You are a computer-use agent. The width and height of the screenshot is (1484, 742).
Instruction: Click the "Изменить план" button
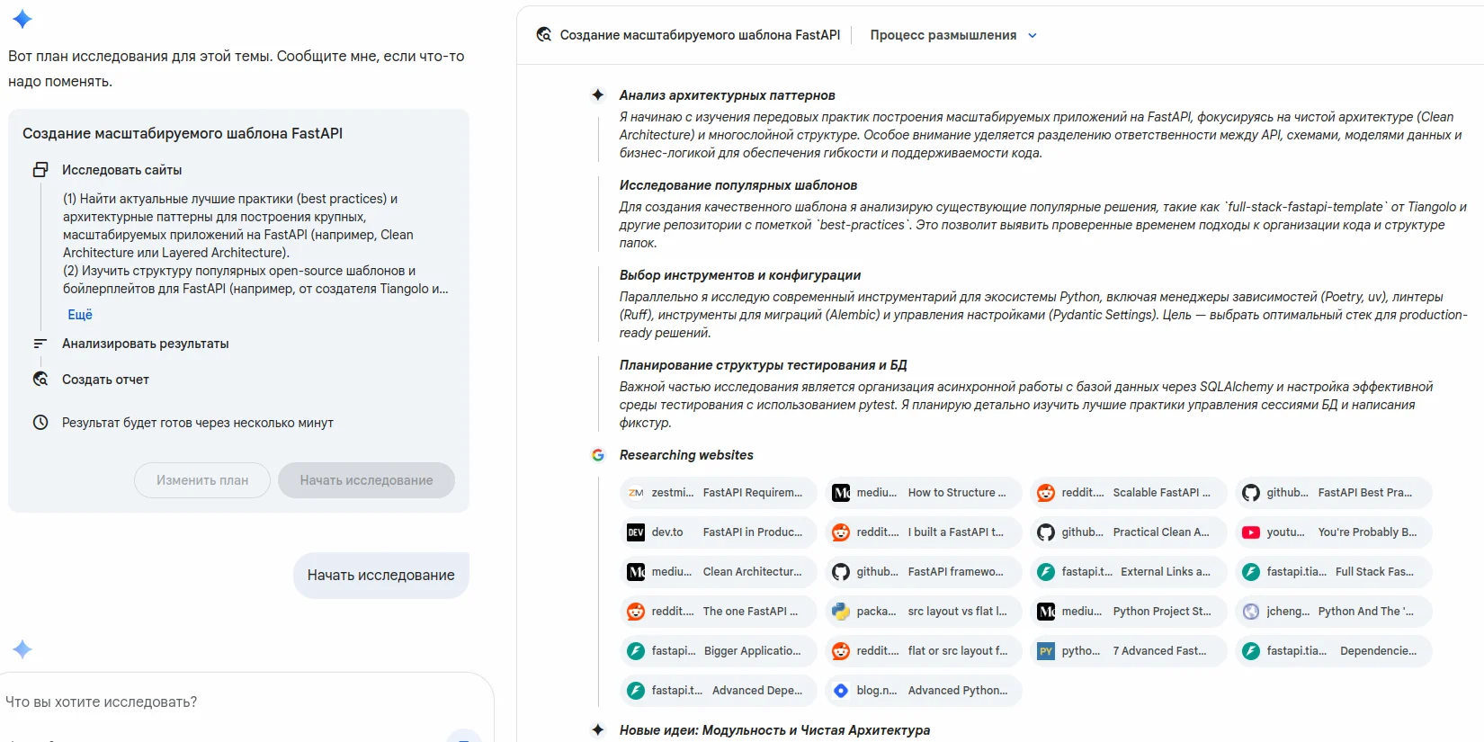[201, 479]
